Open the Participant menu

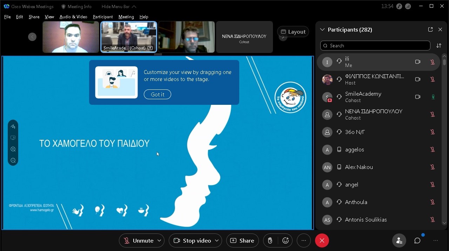(103, 17)
